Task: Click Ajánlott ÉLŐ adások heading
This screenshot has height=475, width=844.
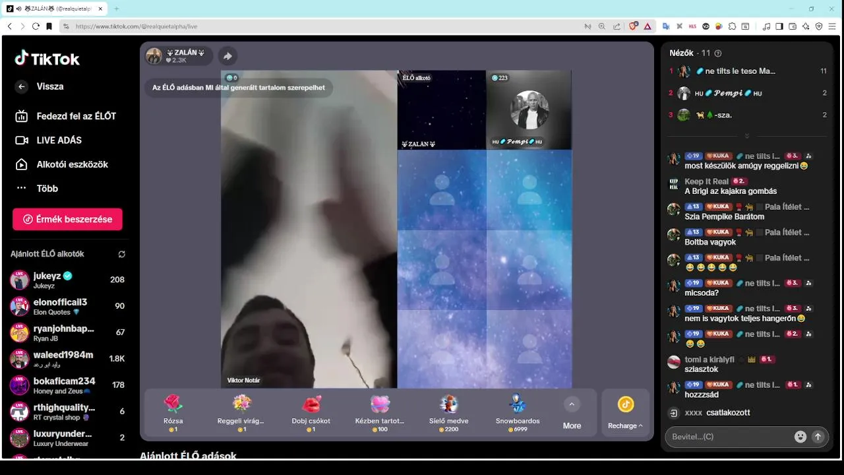Action: click(188, 455)
